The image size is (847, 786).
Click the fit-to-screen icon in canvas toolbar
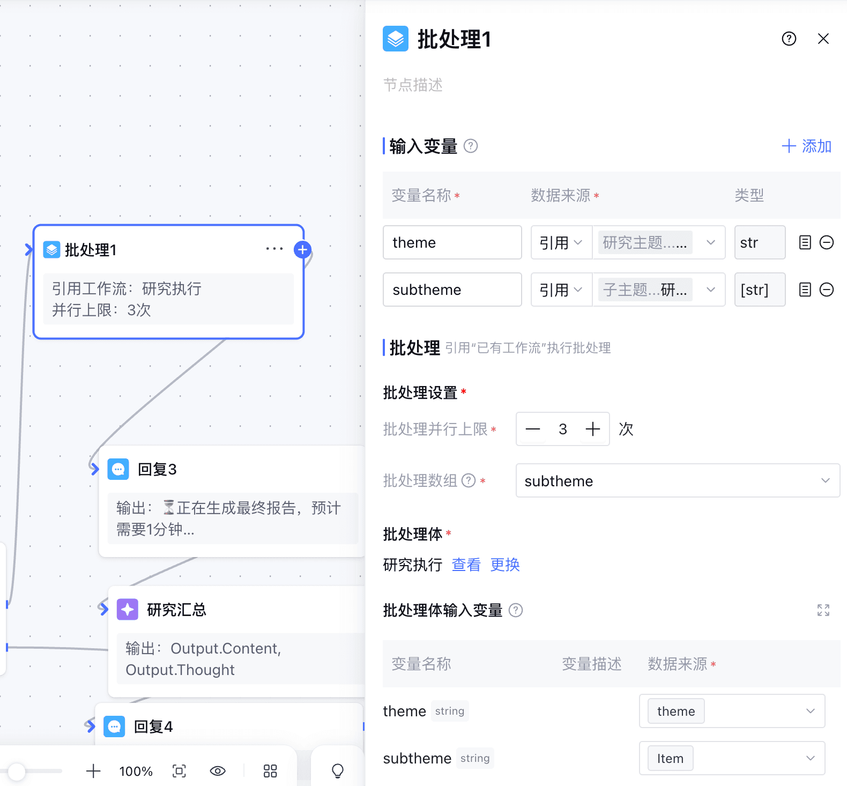pos(179,771)
